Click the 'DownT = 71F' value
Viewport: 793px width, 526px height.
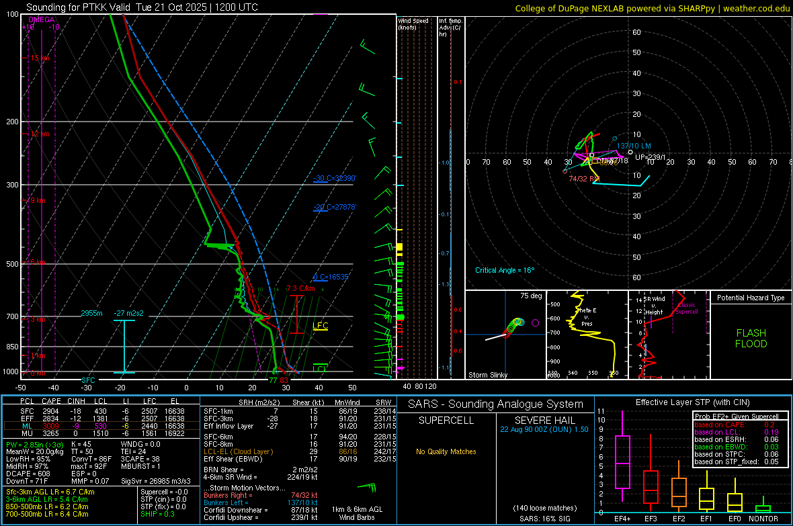click(26, 481)
